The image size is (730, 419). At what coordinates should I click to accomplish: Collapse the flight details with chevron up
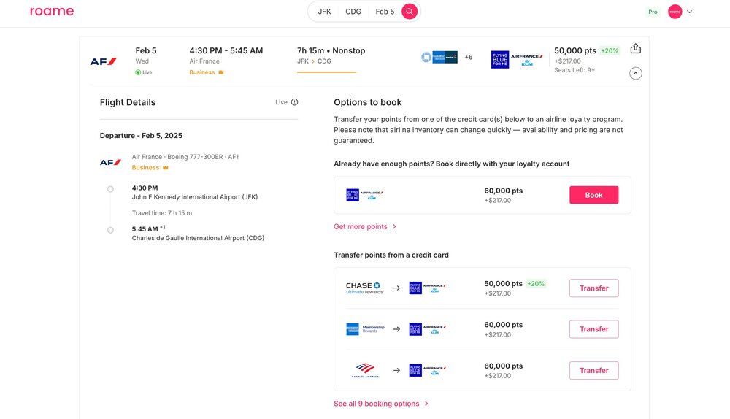coord(635,73)
